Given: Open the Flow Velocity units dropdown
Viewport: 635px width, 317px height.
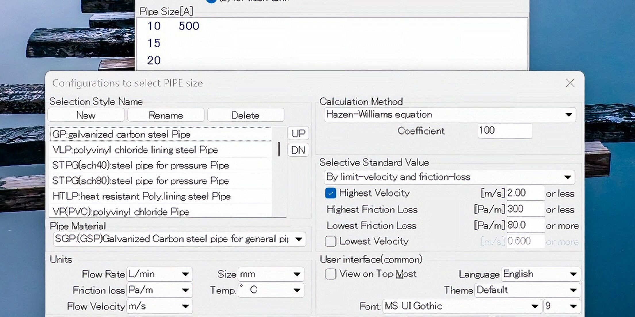Looking at the screenshot, I should tap(159, 306).
